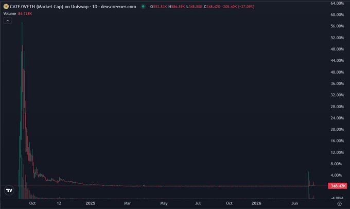Click the Jun label on time axis
Viewport: 350px width, 209px height.
coord(294,203)
